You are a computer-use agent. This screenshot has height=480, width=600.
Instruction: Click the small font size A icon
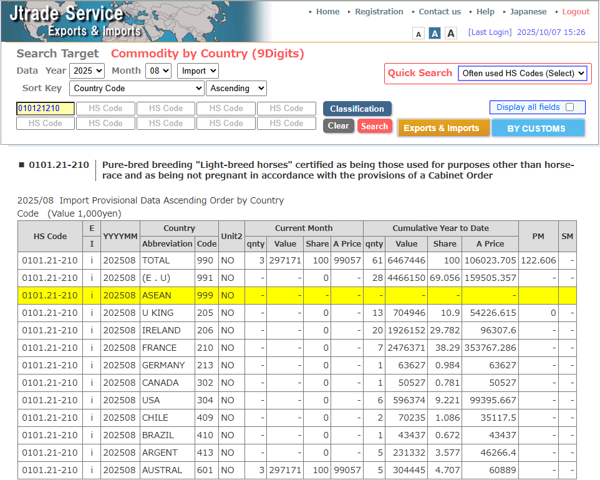point(419,34)
